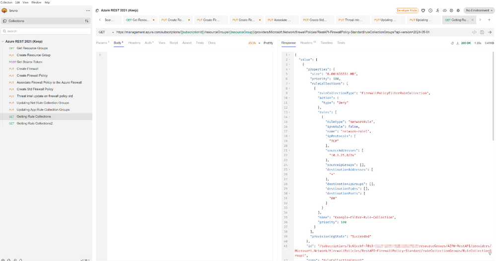Click the 200 OK status label

[x=466, y=43]
